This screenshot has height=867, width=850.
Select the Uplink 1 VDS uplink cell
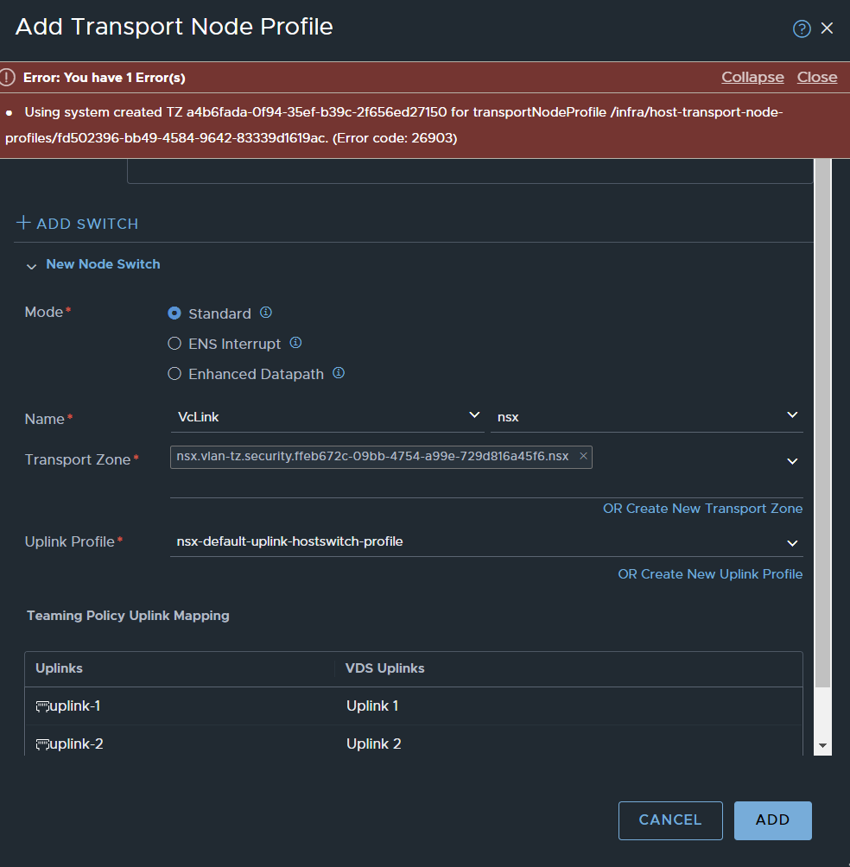372,706
